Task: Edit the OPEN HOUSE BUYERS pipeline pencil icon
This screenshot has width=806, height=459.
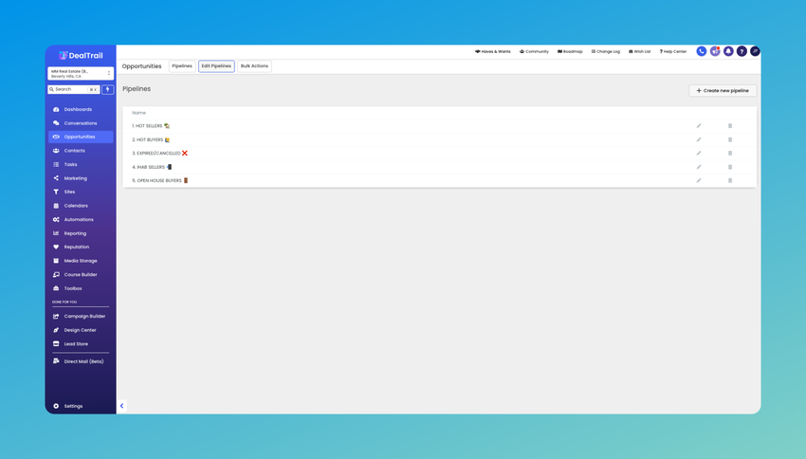Action: (x=699, y=180)
